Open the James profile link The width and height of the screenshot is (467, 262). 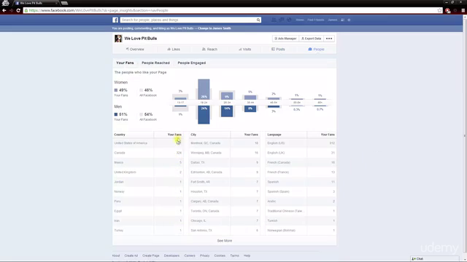(333, 20)
